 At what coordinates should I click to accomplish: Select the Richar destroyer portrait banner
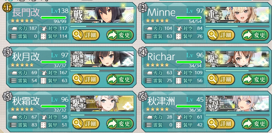point(237,59)
